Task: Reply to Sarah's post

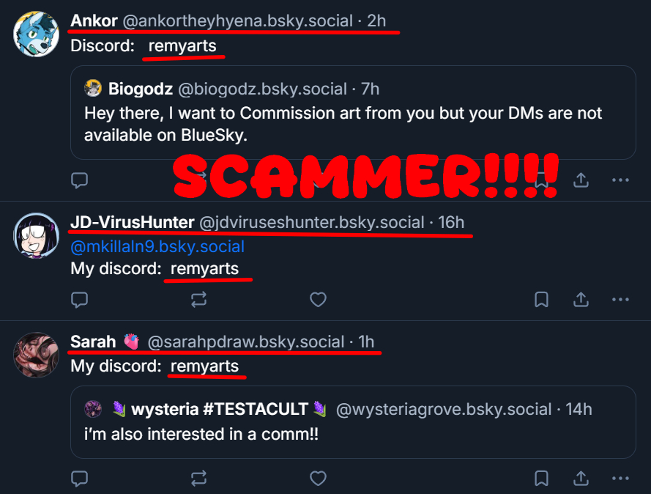Action: [79, 479]
